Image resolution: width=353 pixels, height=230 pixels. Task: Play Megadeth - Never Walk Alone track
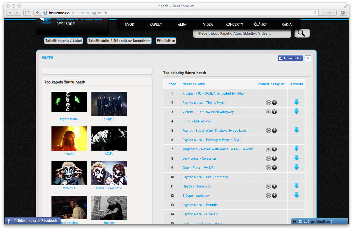click(x=268, y=149)
